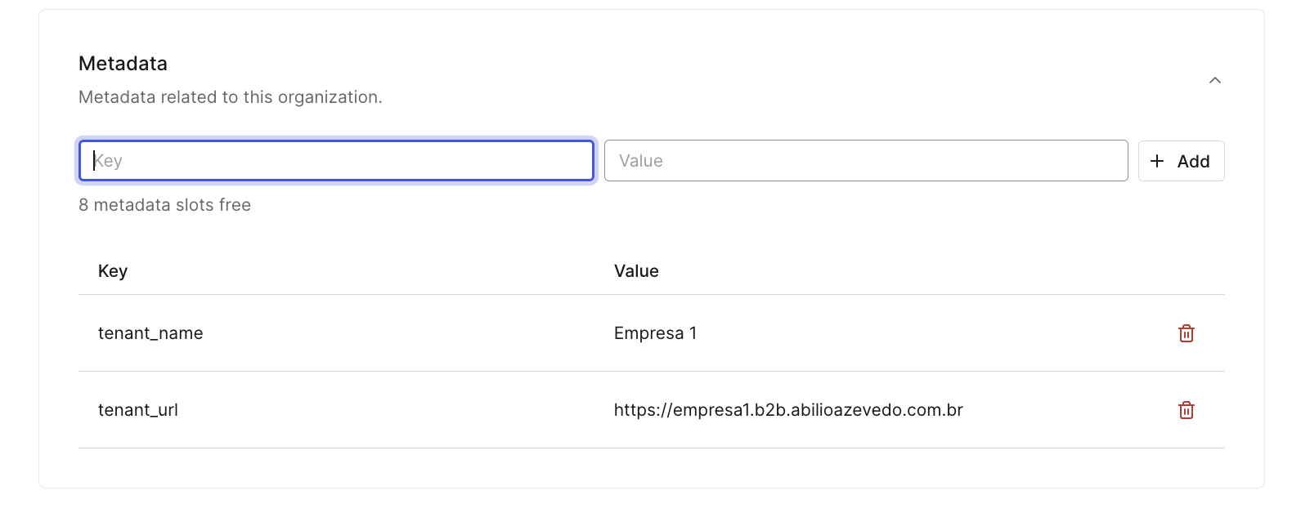Viewport: 1292px width, 513px height.
Task: Click the 'Metadata related to this organization' description
Action: (231, 97)
